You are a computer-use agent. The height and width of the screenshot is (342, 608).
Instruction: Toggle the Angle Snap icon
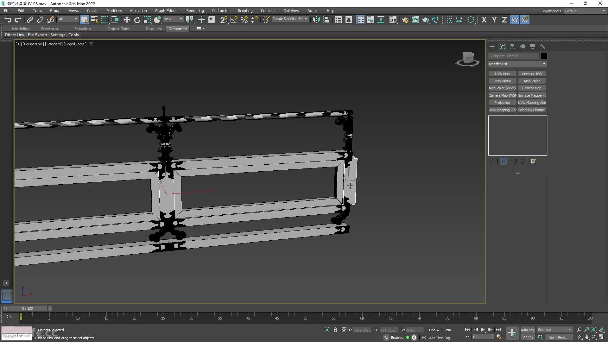tap(234, 20)
